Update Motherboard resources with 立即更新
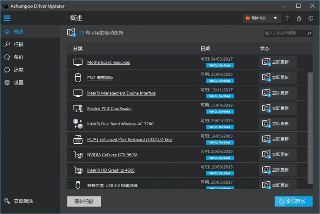Viewport: 320px width, 214px height. (x=278, y=62)
